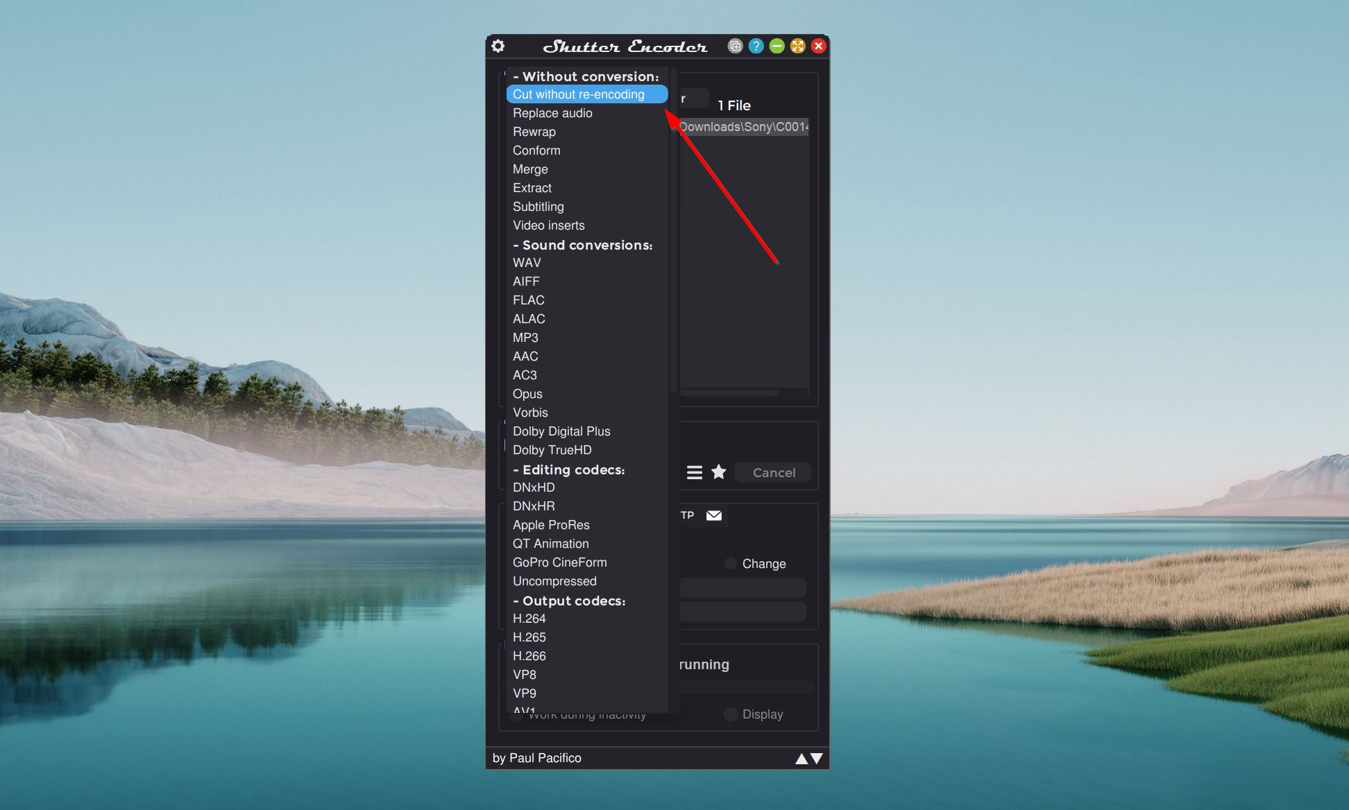1349x810 pixels.
Task: Select Cut without re-encoding option
Action: [x=578, y=94]
